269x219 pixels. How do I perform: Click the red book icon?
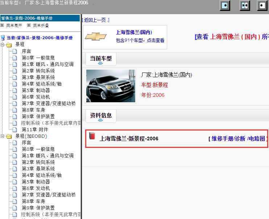[x=92, y=136]
